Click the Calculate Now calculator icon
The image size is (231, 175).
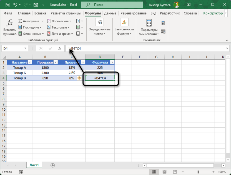click(x=163, y=23)
